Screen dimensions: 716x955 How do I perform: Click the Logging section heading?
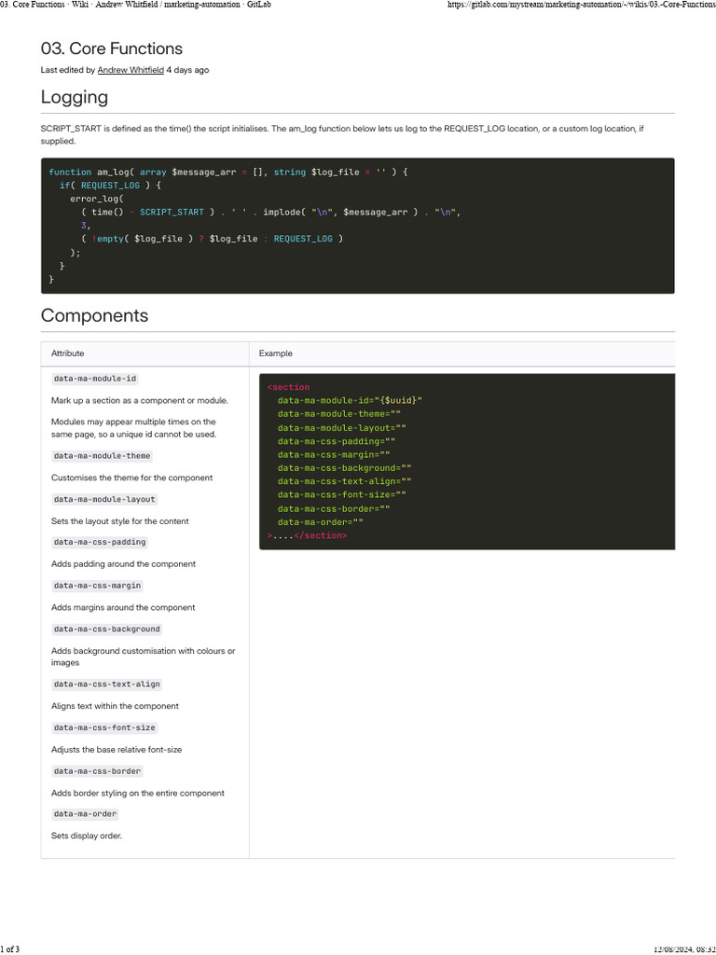click(x=75, y=97)
